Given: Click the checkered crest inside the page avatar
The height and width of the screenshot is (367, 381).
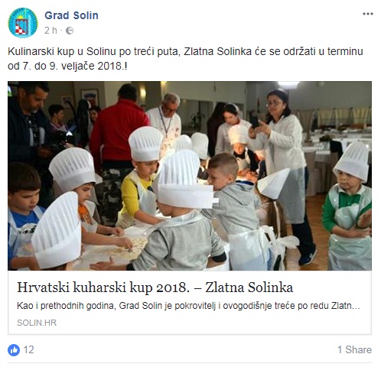Looking at the screenshot, I should click(x=21, y=27).
